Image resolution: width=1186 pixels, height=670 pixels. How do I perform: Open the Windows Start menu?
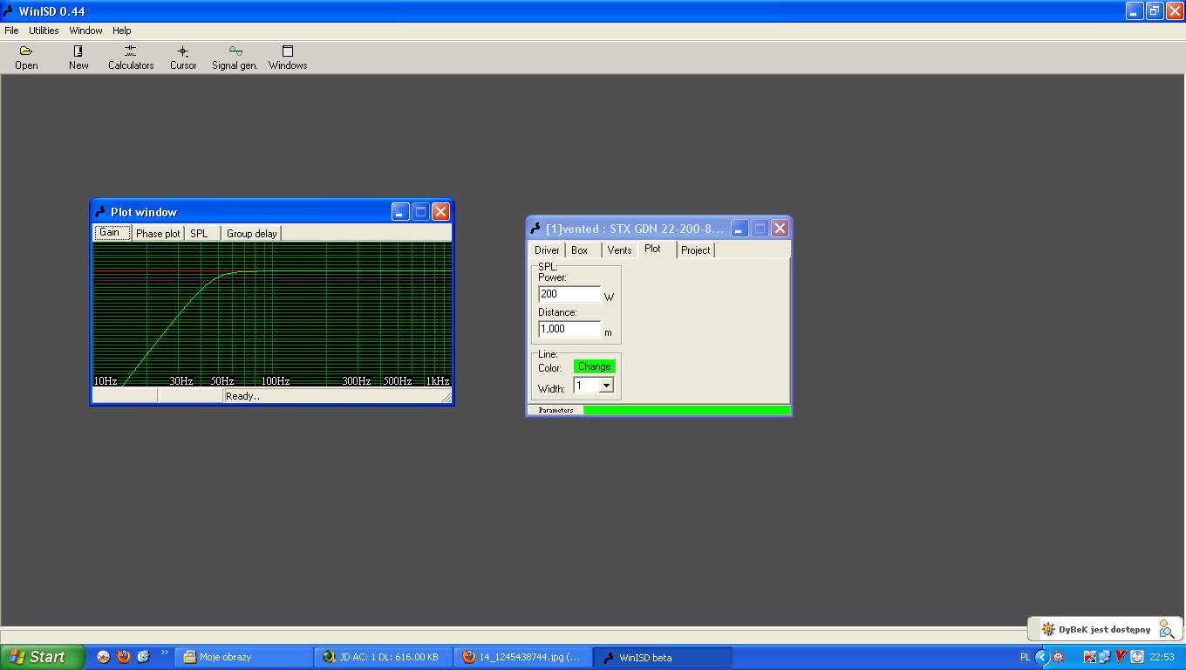pos(43,657)
